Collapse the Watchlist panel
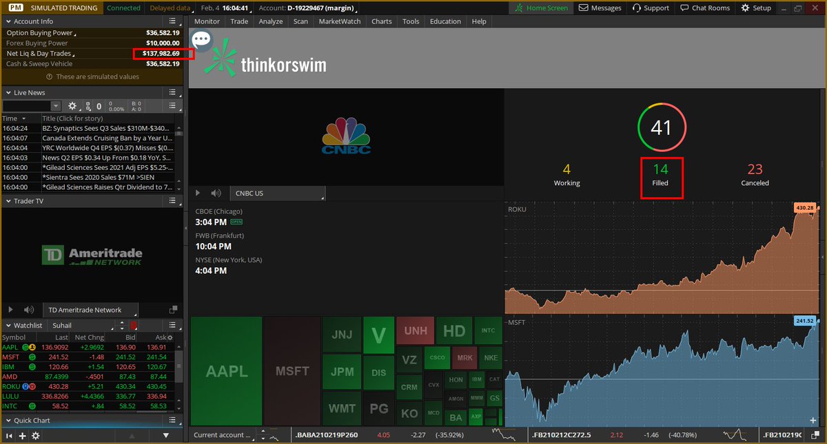The height and width of the screenshot is (444, 827). click(x=8, y=325)
